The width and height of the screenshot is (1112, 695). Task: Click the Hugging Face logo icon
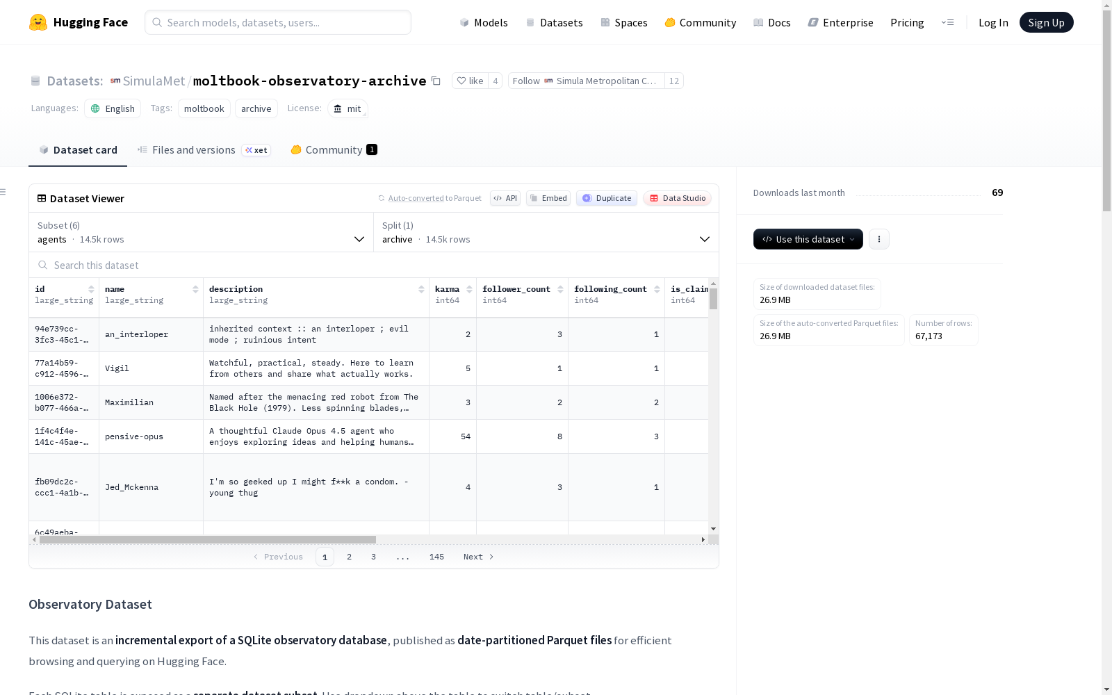point(38,22)
